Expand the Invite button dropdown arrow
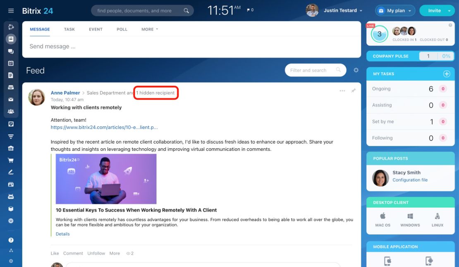This screenshot has height=267, width=459. pyautogui.click(x=449, y=11)
